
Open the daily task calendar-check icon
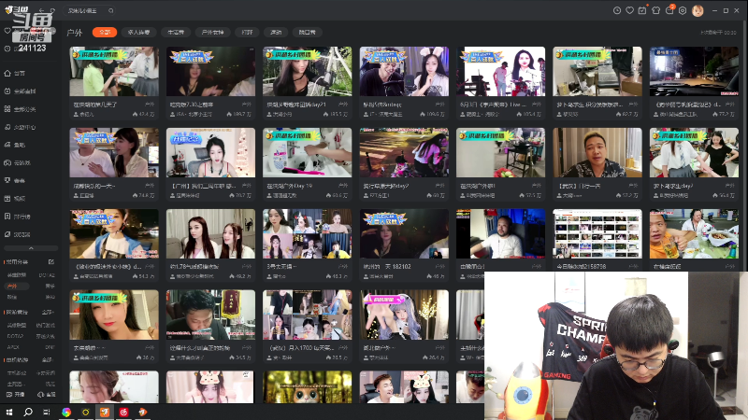click(642, 10)
